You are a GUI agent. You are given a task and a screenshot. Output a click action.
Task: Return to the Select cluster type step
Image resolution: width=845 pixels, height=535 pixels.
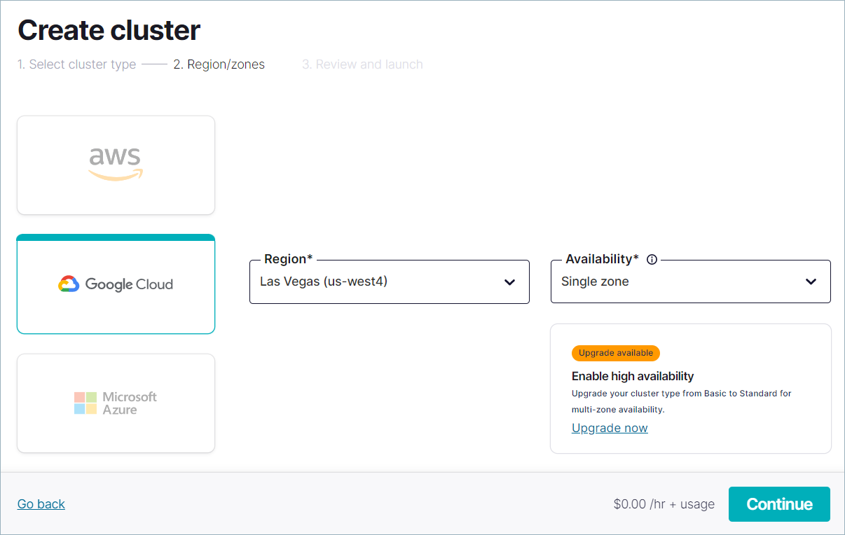click(x=76, y=64)
